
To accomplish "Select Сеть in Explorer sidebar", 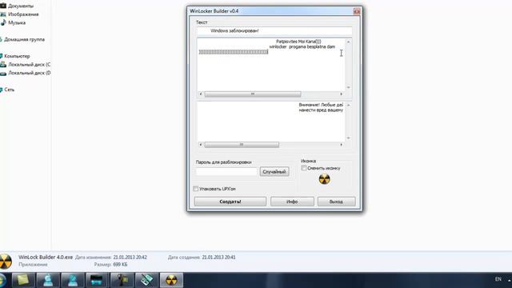I will pos(9,90).
